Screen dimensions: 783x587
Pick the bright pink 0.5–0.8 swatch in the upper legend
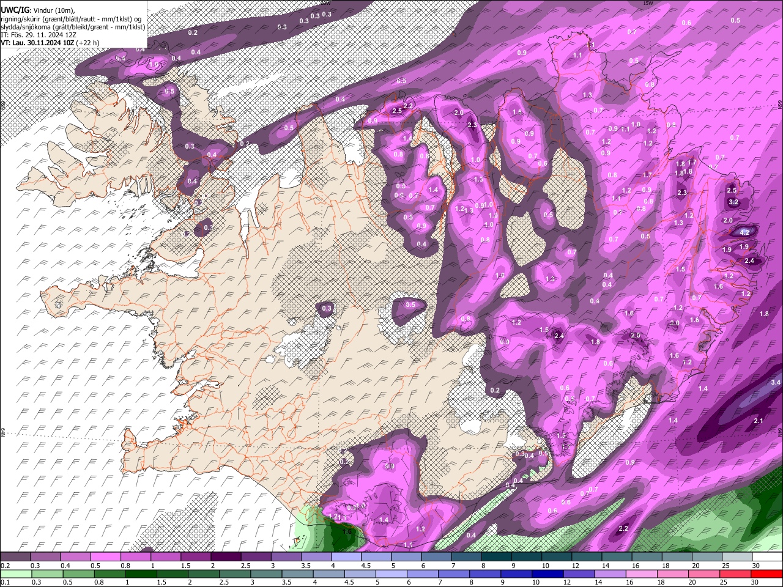pyautogui.click(x=105, y=557)
